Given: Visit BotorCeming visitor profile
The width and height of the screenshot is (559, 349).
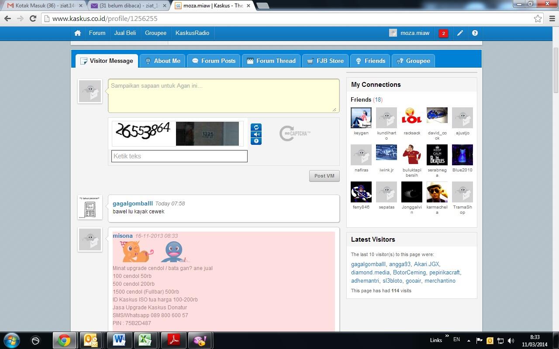Looking at the screenshot, I should pyautogui.click(x=409, y=272).
